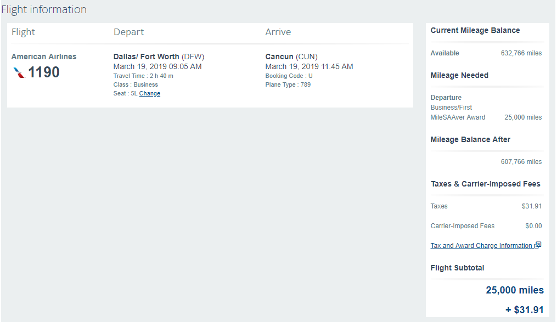Change the seat 5L selection
This screenshot has width=557, height=322.
[149, 94]
